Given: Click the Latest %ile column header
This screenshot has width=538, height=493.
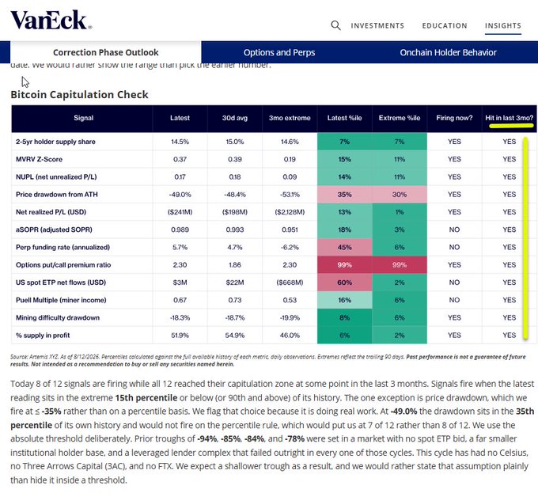Looking at the screenshot, I should (x=344, y=118).
